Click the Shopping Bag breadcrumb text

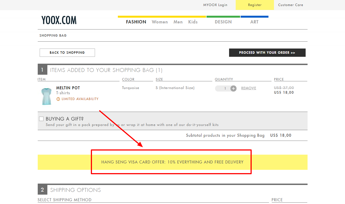(x=53, y=36)
